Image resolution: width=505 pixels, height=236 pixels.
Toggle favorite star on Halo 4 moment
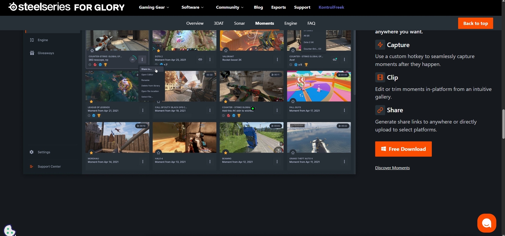pos(158,152)
